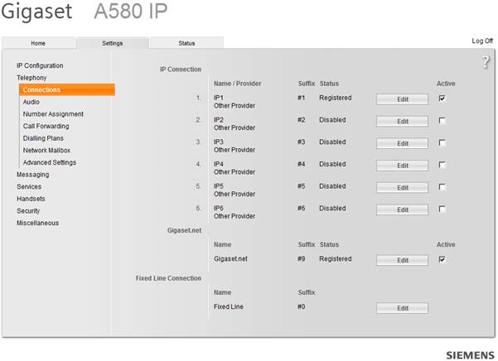The image size is (498, 361).
Task: Enable Active checkbox for IP4 connection
Action: pyautogui.click(x=442, y=165)
